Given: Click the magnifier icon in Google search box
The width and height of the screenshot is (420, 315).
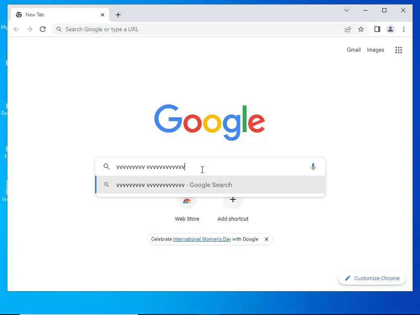Looking at the screenshot, I should (x=106, y=167).
